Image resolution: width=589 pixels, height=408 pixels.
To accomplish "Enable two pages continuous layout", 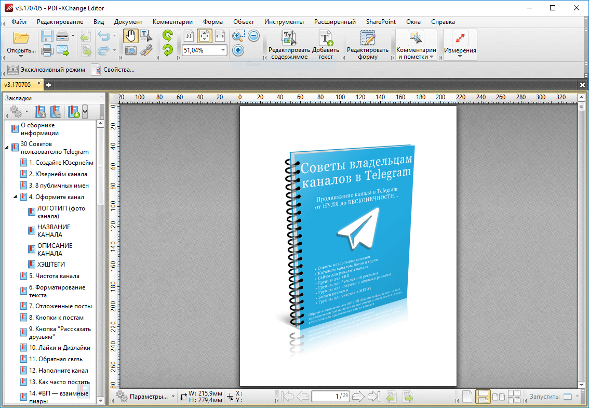I will [514, 397].
